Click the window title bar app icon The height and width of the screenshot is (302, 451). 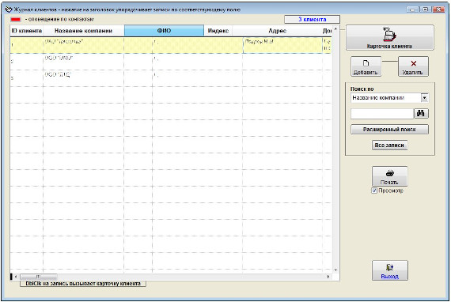[x=9, y=9]
